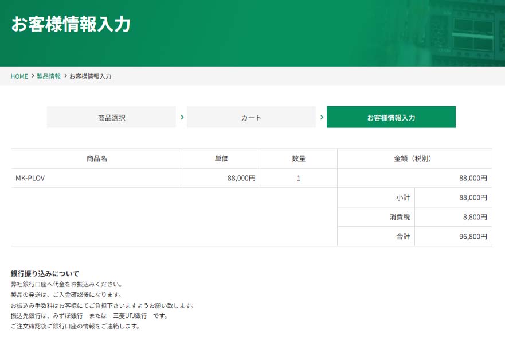The height and width of the screenshot is (337, 505).
Task: Click the お客様情報入力 page title banner
Action: pyautogui.click(x=71, y=25)
